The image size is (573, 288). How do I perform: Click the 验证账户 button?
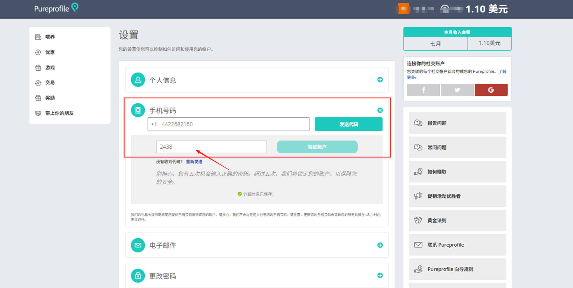point(317,147)
